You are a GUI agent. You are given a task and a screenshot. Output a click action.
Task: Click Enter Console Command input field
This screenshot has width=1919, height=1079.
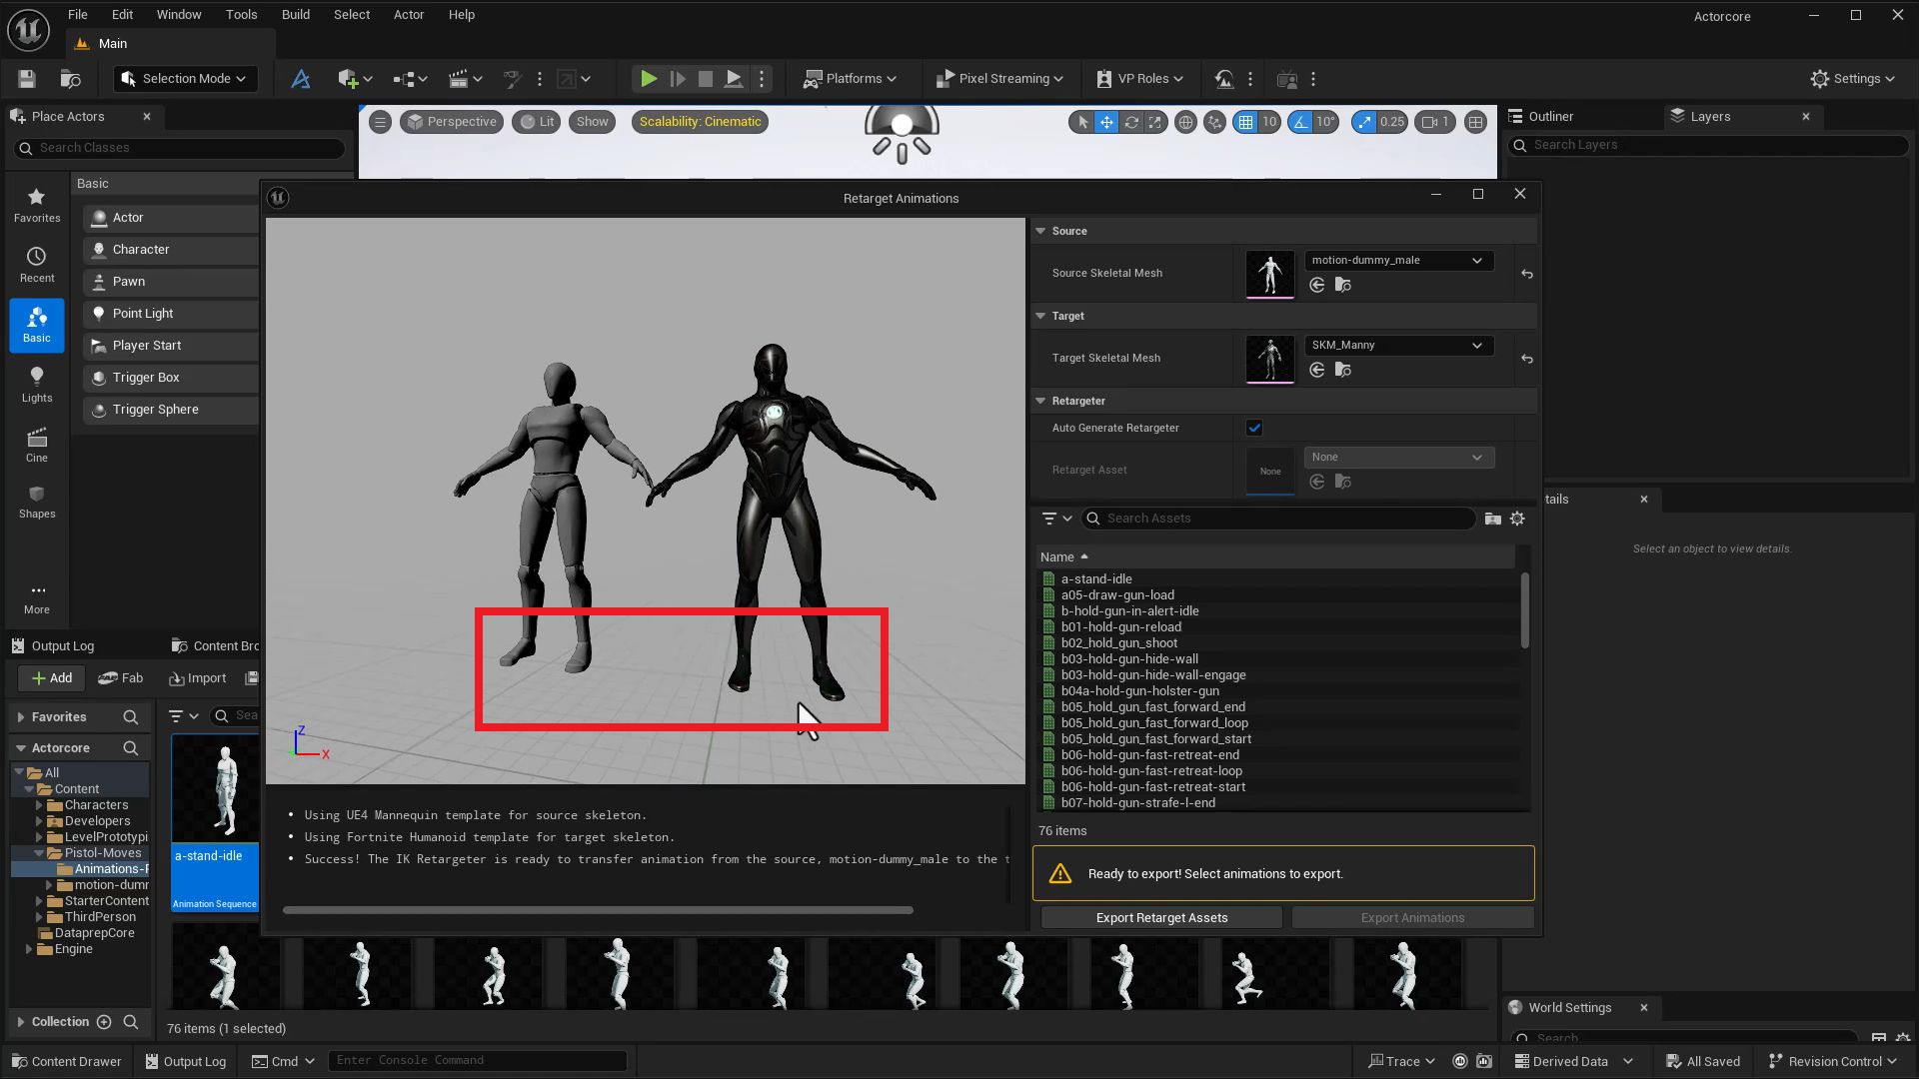[478, 1061]
